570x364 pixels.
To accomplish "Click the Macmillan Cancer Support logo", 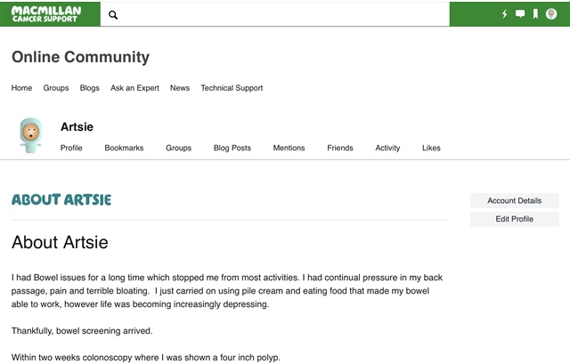I will (46, 14).
